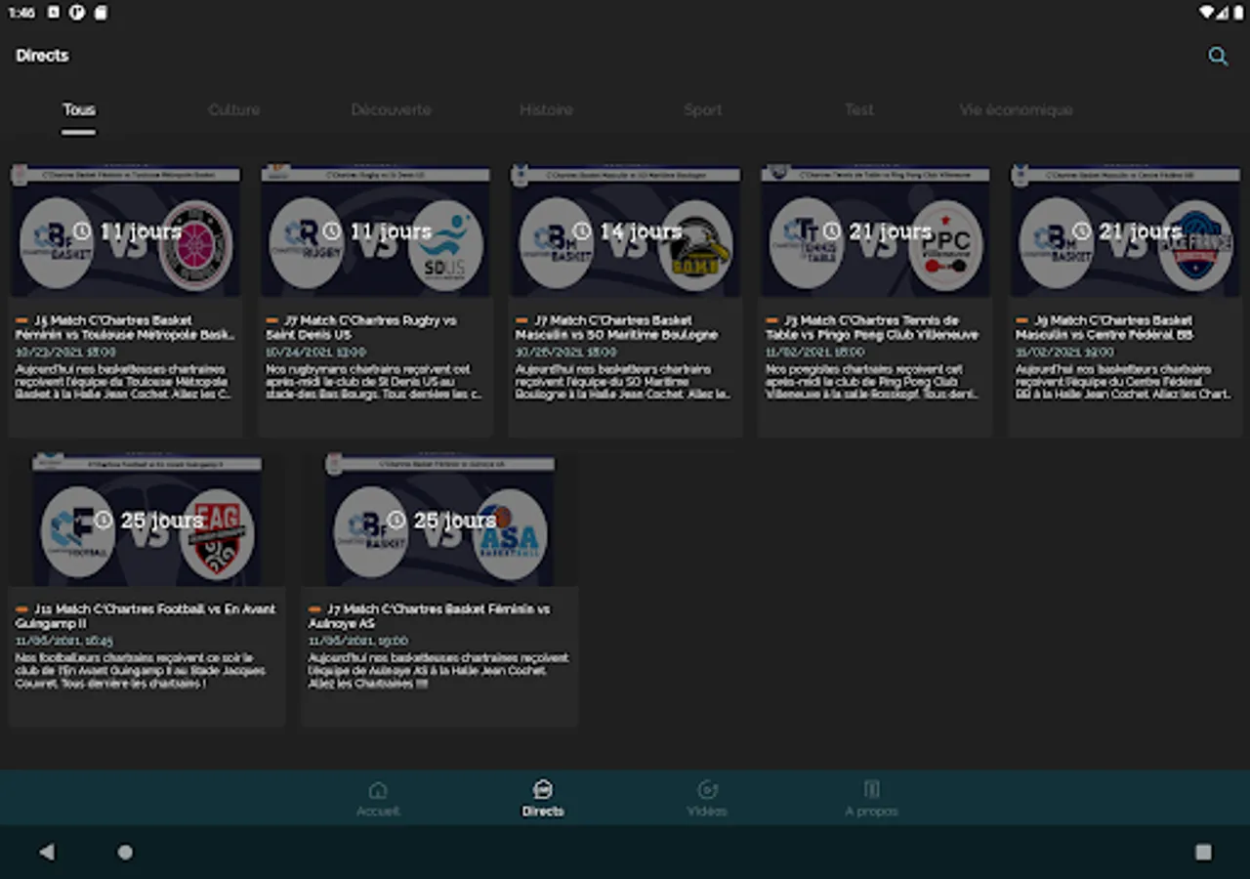Viewport: 1250px width, 879px height.
Task: Tap the Accueil home icon
Action: point(378,789)
